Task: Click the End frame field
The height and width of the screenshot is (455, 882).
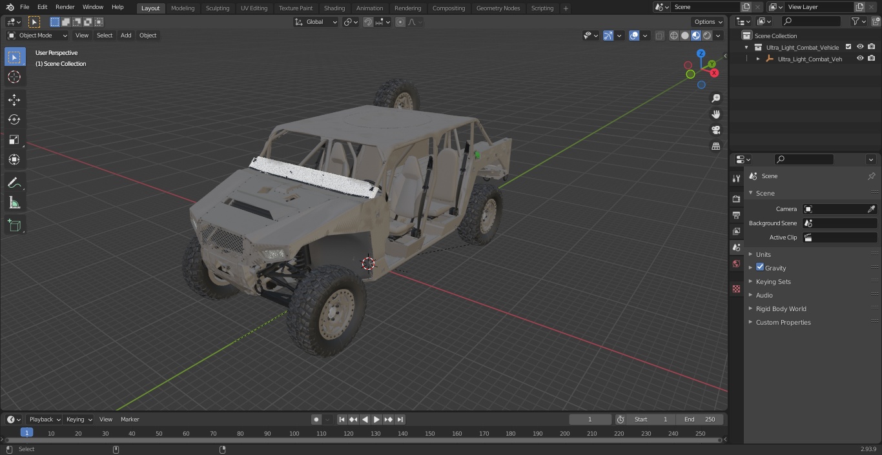Action: tap(700, 420)
